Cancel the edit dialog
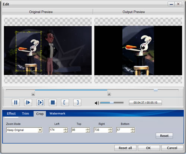Screen dimensions: 186x154 pos(172,148)
